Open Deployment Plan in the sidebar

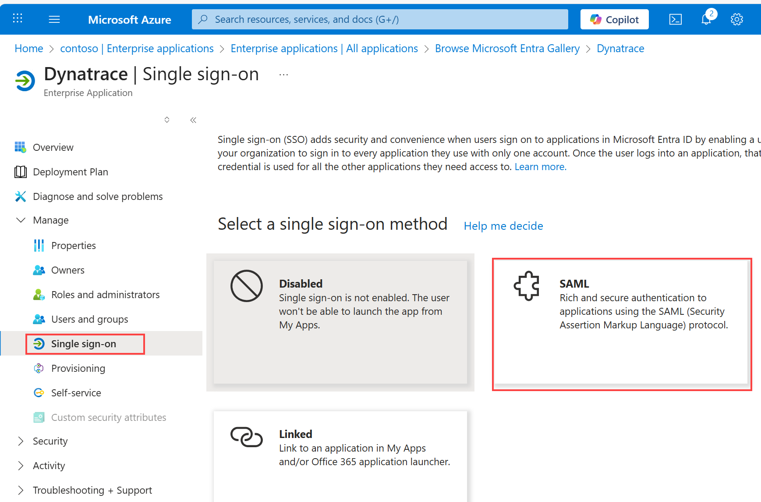[x=70, y=172]
